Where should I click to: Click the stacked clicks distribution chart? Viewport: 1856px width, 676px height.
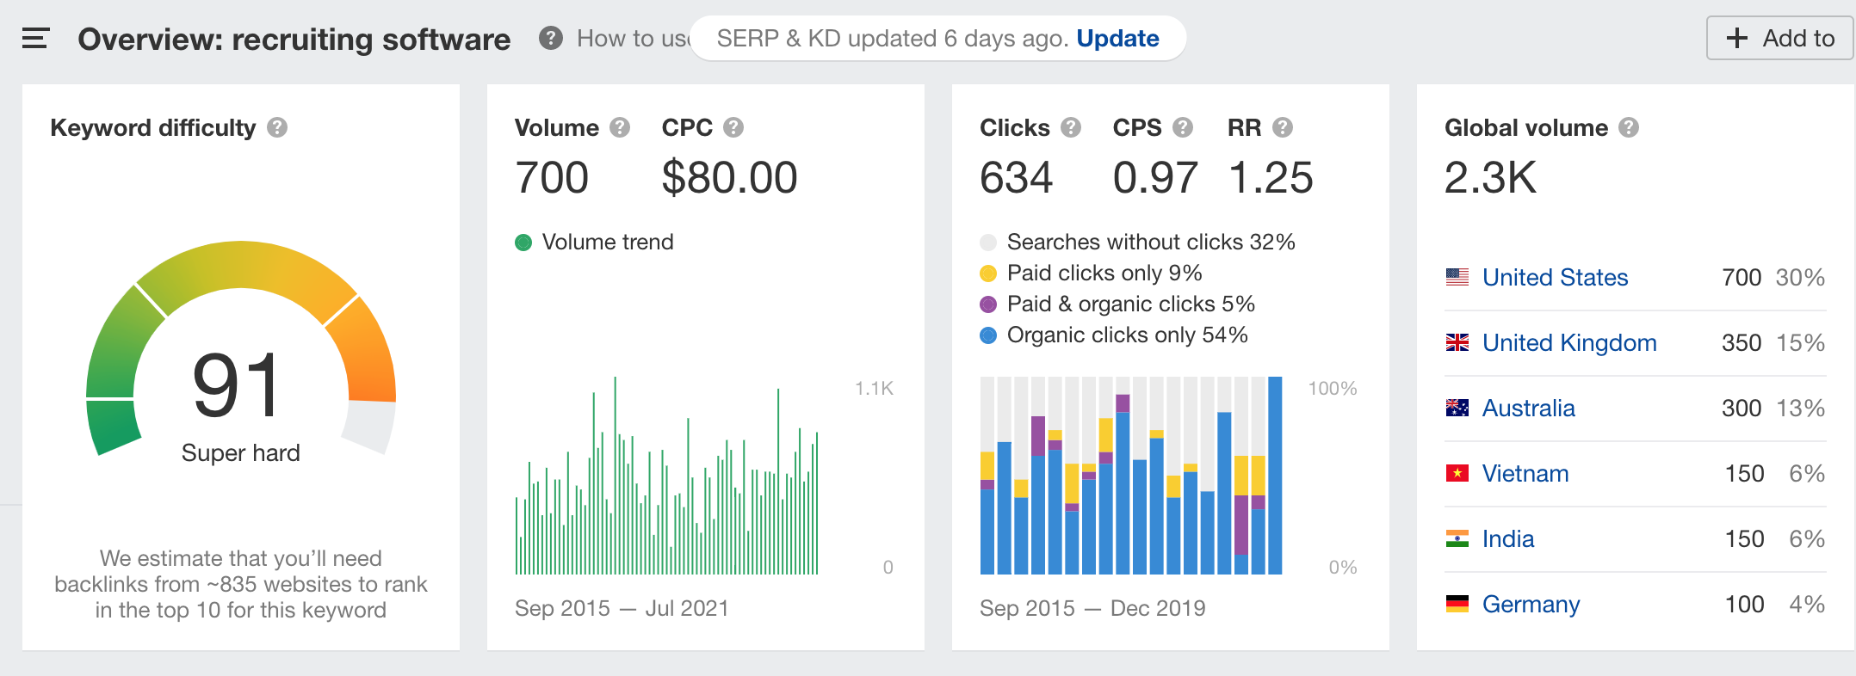click(1131, 476)
